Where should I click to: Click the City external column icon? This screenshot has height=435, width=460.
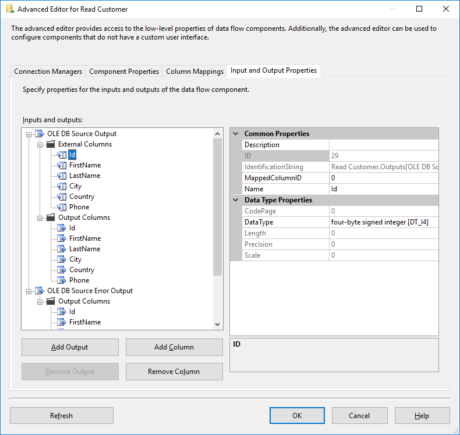tap(62, 186)
